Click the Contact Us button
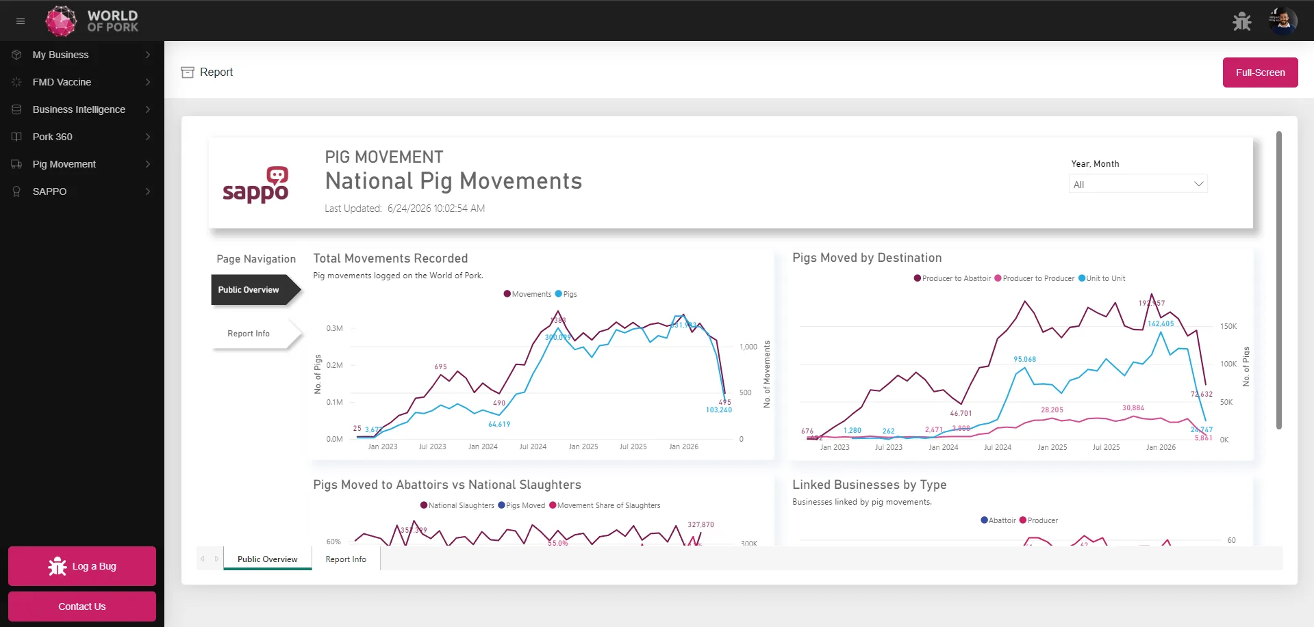Image resolution: width=1314 pixels, height=627 pixels. (x=82, y=606)
